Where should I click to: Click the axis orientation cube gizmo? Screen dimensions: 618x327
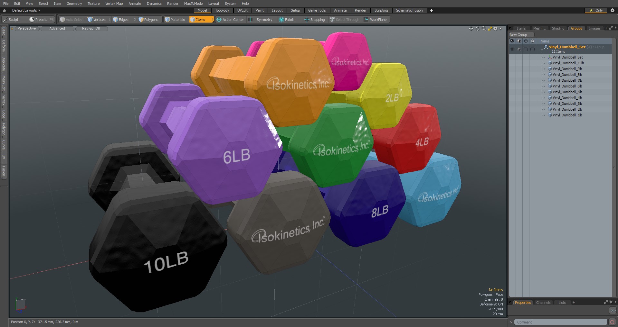20,305
